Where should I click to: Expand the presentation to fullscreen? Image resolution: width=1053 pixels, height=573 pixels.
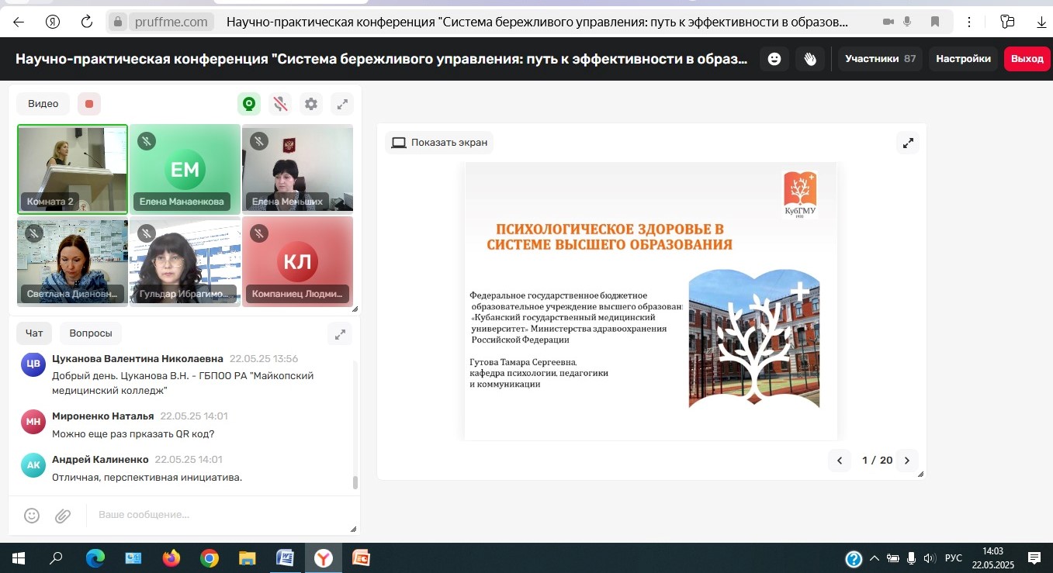907,143
